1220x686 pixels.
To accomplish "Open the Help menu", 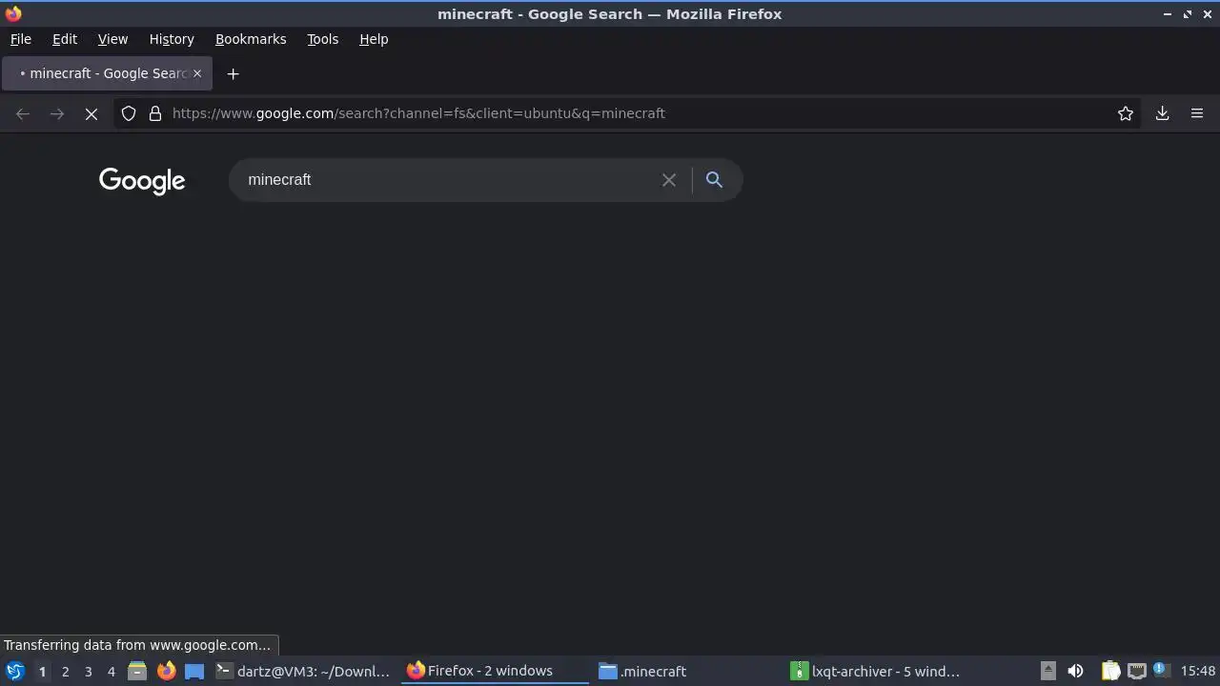I will click(374, 39).
